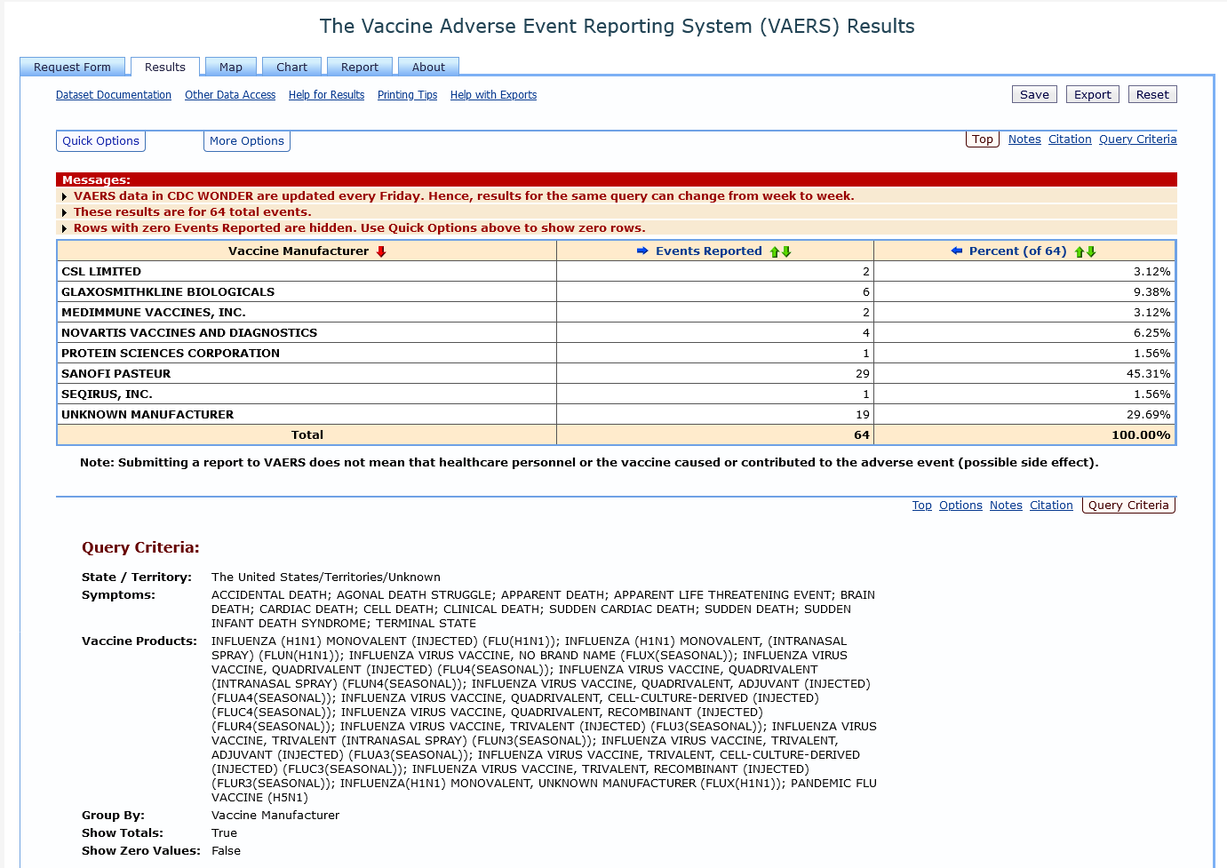This screenshot has width=1227, height=868.
Task: Click the lower Query Criteria button
Action: pyautogui.click(x=1128, y=506)
